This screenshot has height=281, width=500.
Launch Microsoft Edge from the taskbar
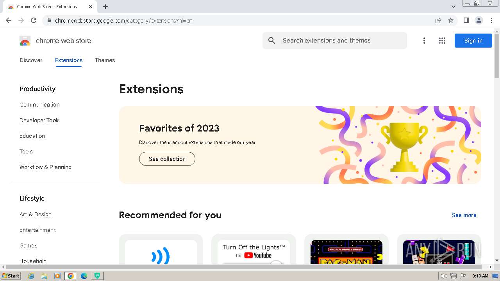[x=84, y=276]
